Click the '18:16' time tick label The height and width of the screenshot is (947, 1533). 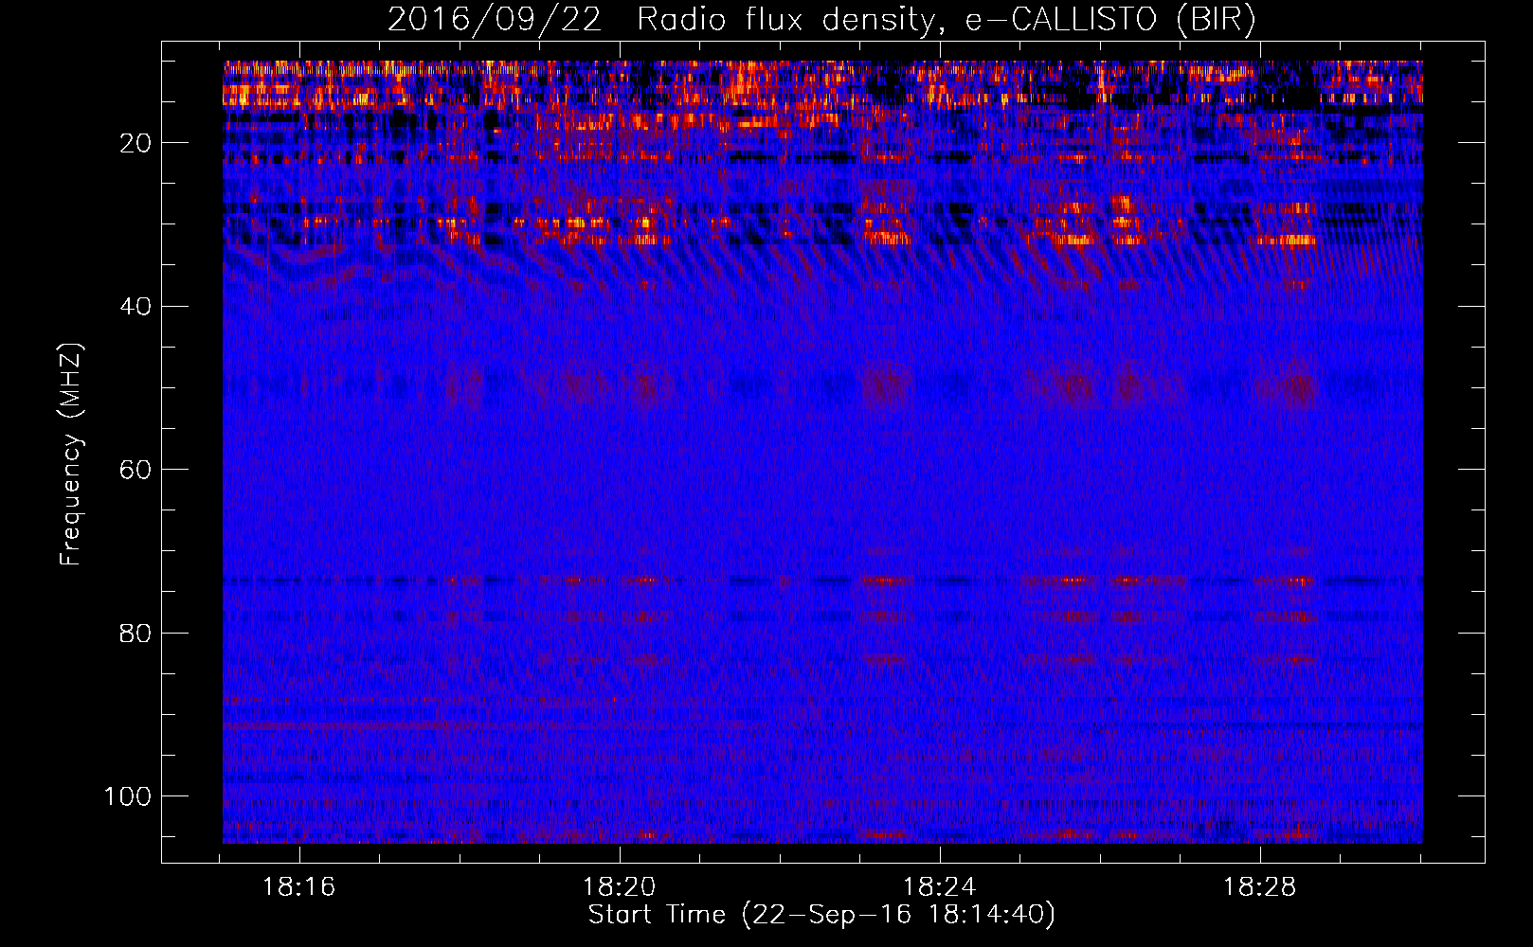299,887
